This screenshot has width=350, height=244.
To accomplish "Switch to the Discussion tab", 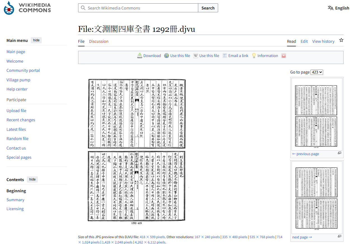I will coord(99,41).
